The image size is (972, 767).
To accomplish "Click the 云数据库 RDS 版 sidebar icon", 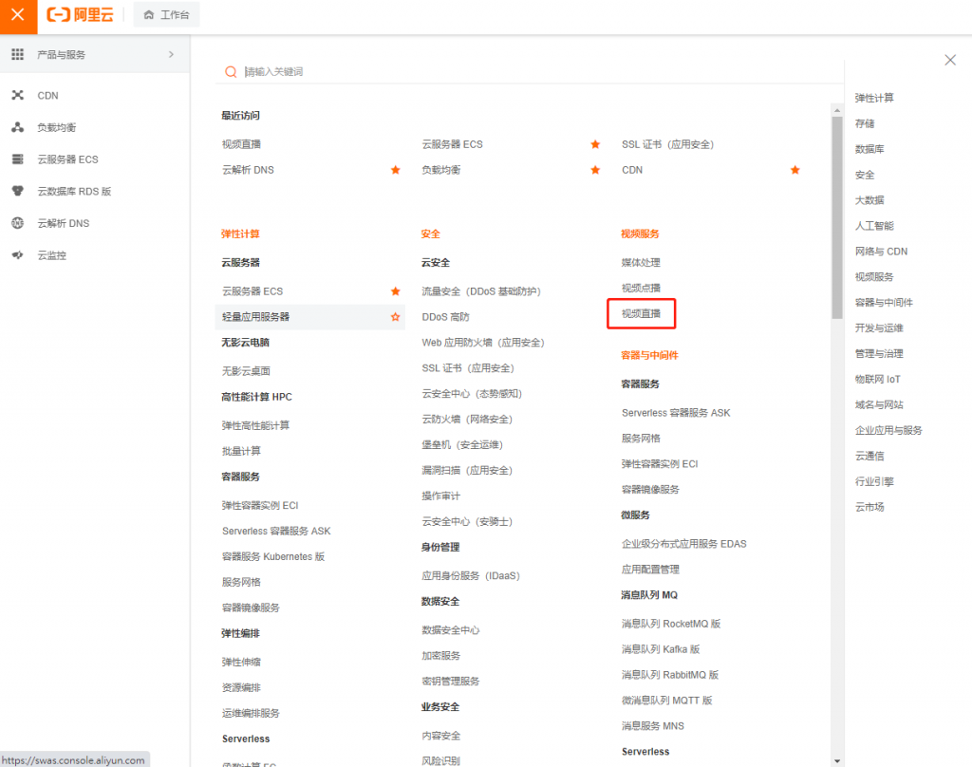I will click(x=17, y=191).
